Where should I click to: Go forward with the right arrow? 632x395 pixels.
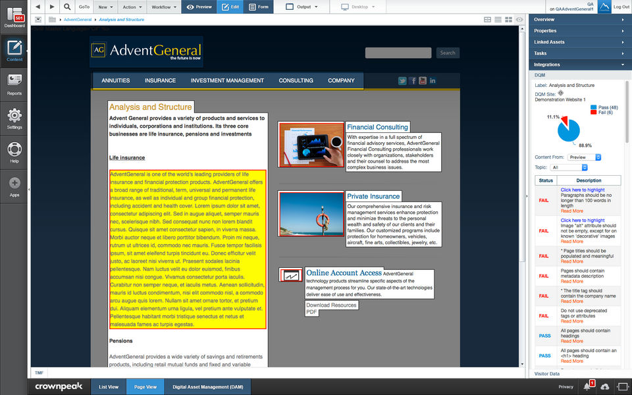(x=52, y=7)
